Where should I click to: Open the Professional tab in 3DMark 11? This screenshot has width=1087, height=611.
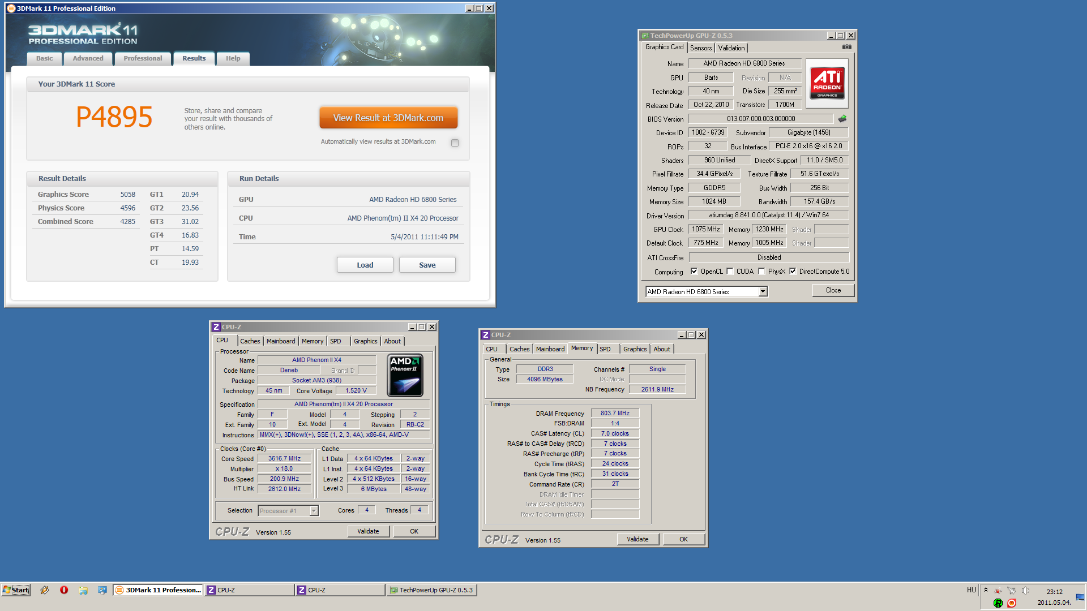pos(143,58)
